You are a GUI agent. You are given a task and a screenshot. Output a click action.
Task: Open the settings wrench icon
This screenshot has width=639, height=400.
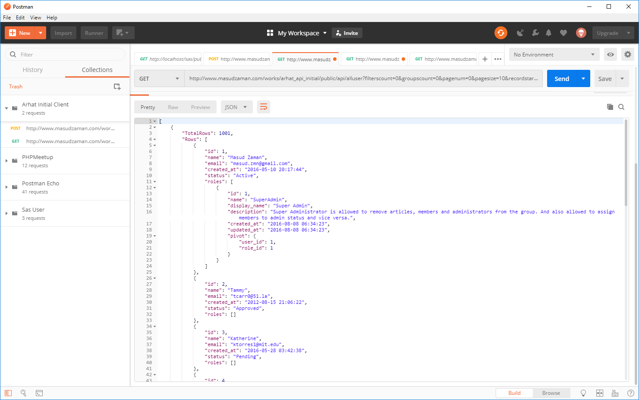(535, 33)
